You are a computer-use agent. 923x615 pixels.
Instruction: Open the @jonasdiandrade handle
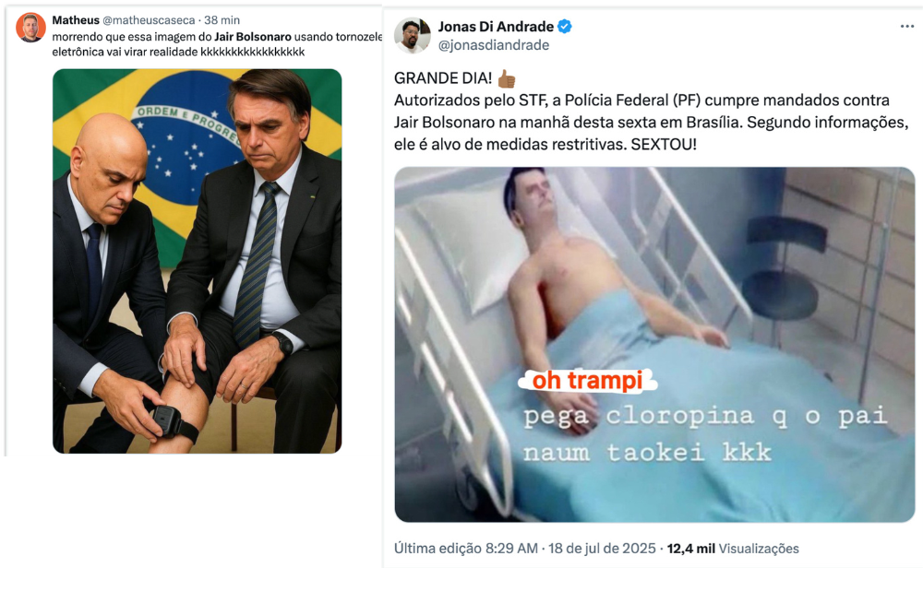pyautogui.click(x=493, y=45)
